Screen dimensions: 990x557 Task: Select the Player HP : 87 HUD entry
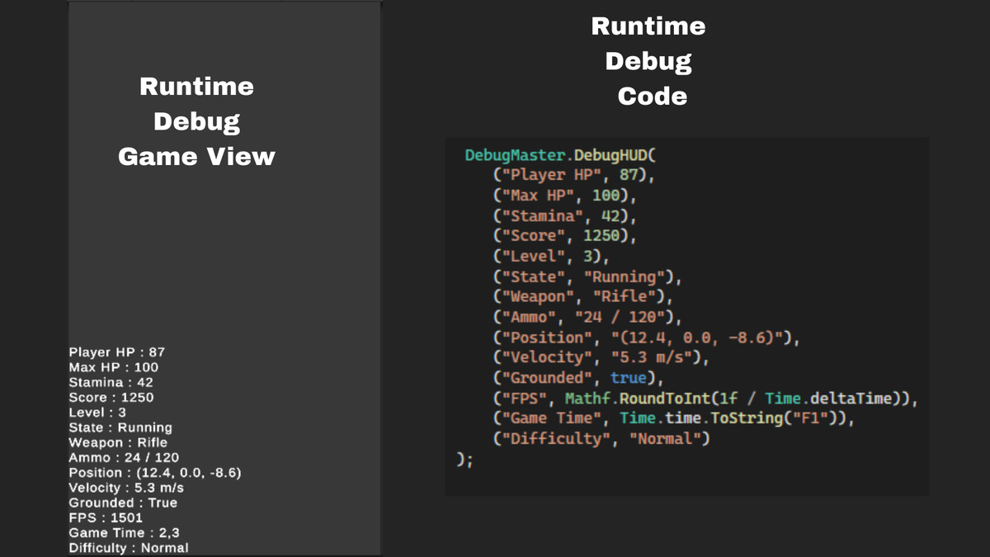coord(115,352)
